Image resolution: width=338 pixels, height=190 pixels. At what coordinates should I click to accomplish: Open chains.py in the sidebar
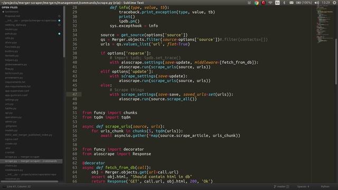tap(11, 166)
